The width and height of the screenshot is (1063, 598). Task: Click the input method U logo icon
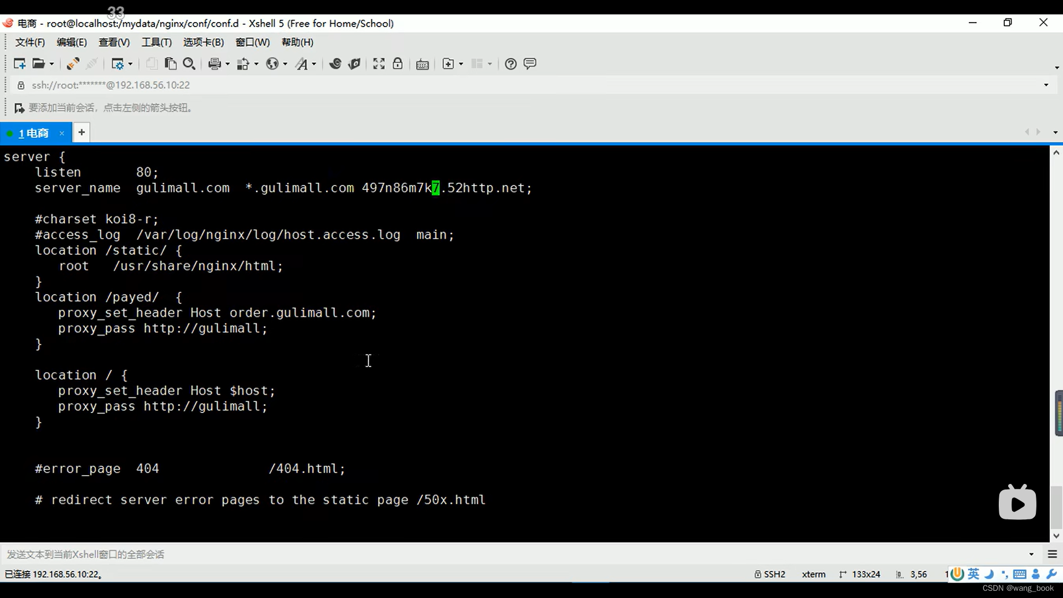click(x=957, y=574)
